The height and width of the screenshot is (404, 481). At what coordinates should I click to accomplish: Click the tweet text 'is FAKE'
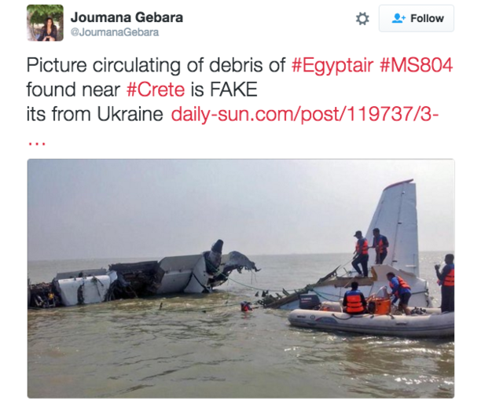(x=224, y=90)
